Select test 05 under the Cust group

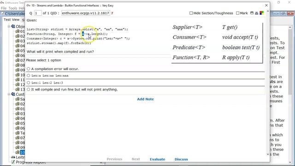click(x=20, y=123)
